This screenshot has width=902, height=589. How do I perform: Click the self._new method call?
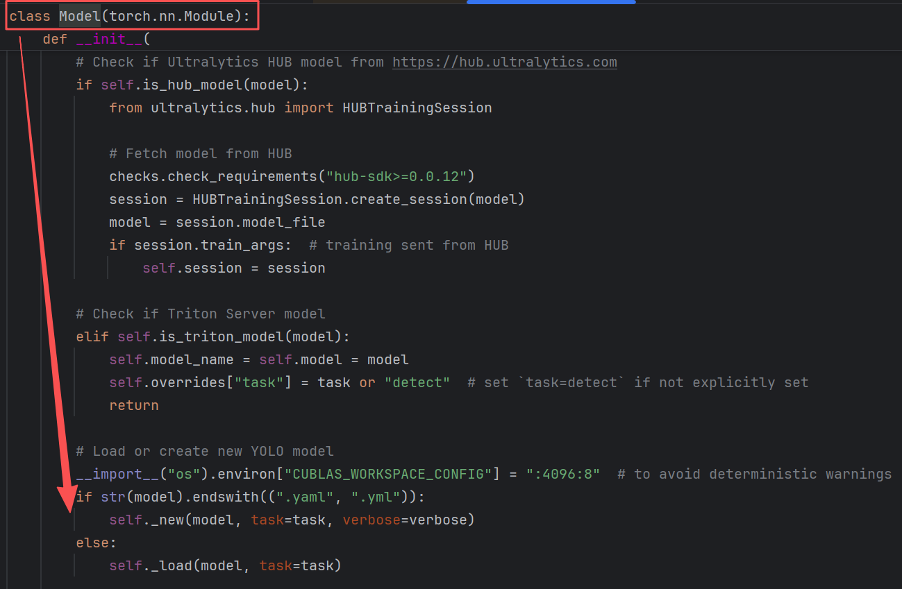(x=147, y=520)
